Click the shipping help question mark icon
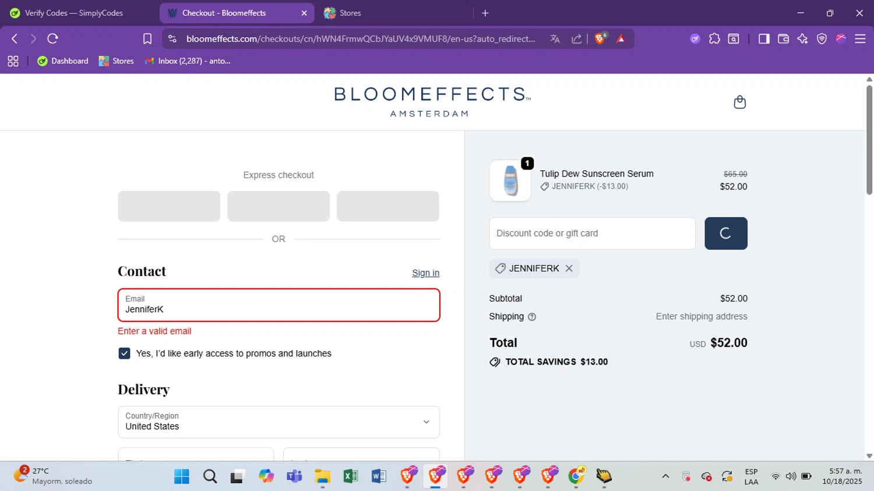The image size is (874, 491). (x=532, y=317)
